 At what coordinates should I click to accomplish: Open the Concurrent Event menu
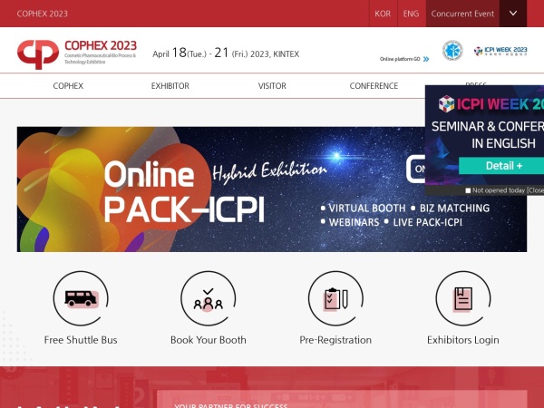click(x=462, y=14)
